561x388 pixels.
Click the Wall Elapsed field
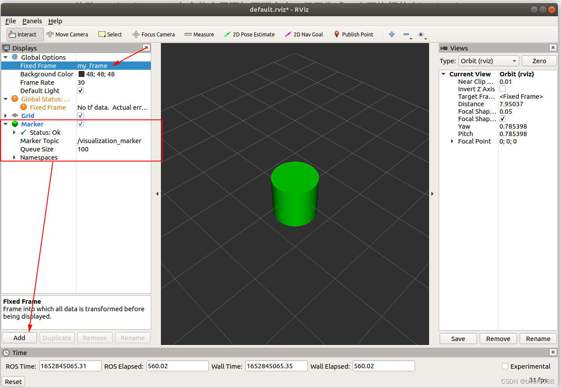(x=384, y=366)
